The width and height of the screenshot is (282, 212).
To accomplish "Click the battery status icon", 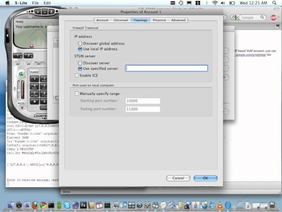I will 232,3.
